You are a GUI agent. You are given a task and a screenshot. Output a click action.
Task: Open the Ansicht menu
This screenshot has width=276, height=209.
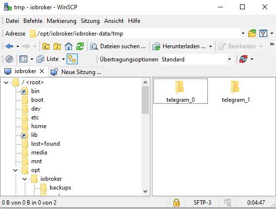(x=114, y=21)
